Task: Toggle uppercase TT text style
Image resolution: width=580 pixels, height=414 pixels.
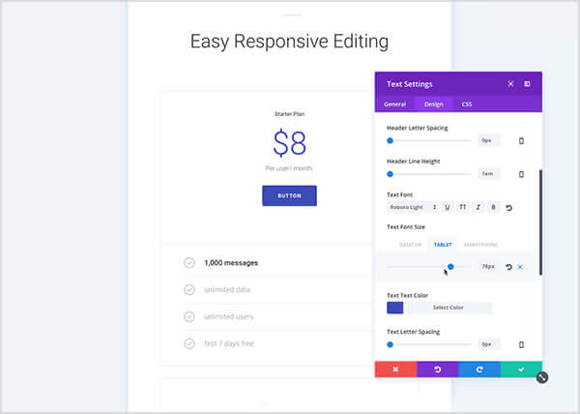Action: [x=462, y=207]
